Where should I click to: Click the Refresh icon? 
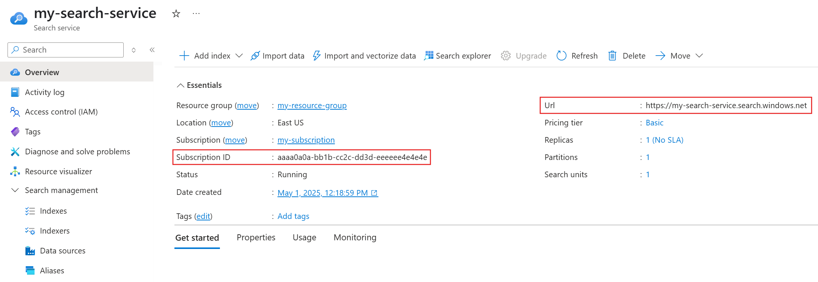(x=561, y=56)
